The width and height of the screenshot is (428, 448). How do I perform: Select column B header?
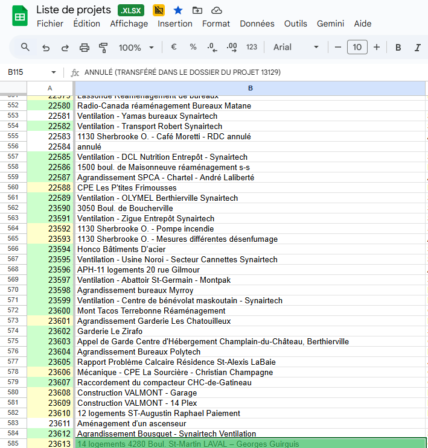(250, 88)
